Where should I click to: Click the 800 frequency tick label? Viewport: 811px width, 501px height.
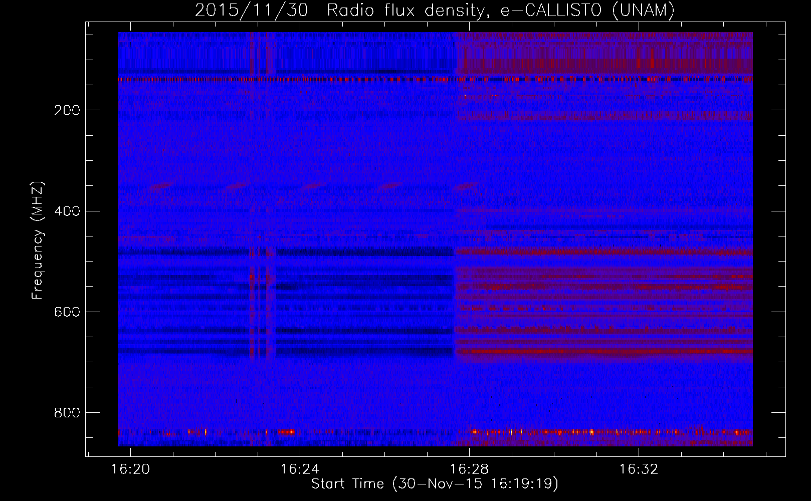point(67,412)
